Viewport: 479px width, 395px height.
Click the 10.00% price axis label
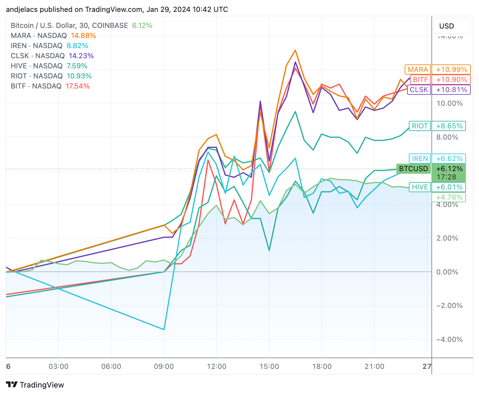pyautogui.click(x=449, y=103)
